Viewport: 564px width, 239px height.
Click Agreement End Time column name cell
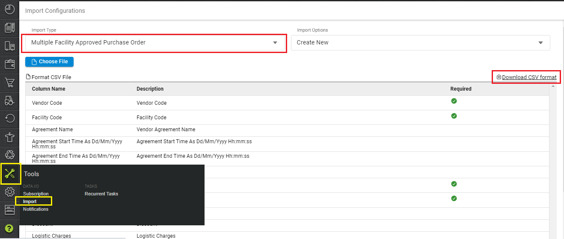[76, 159]
